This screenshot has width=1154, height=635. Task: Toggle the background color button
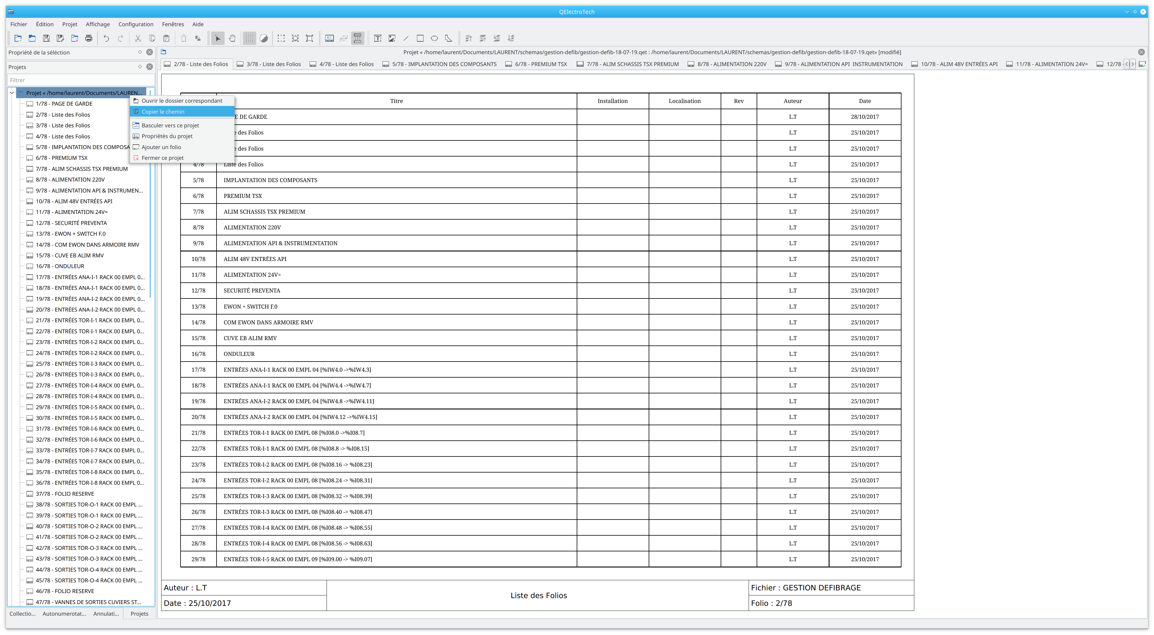[x=264, y=39]
